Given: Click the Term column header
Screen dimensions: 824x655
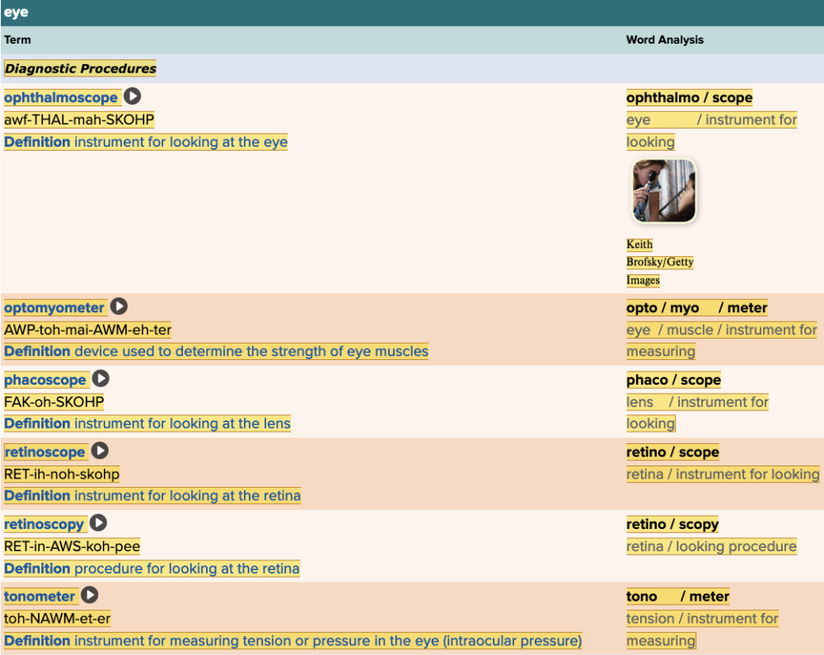Looking at the screenshot, I should [17, 40].
